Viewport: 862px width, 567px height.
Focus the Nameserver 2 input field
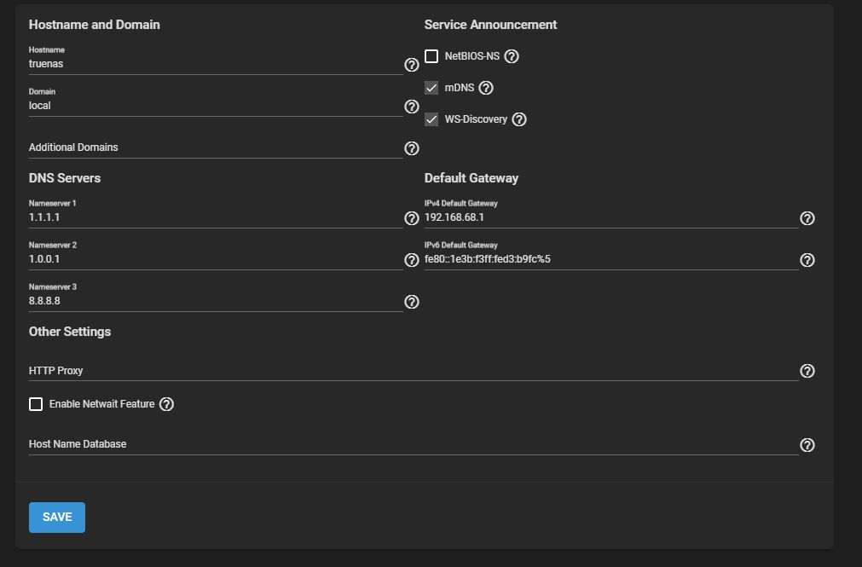(213, 259)
